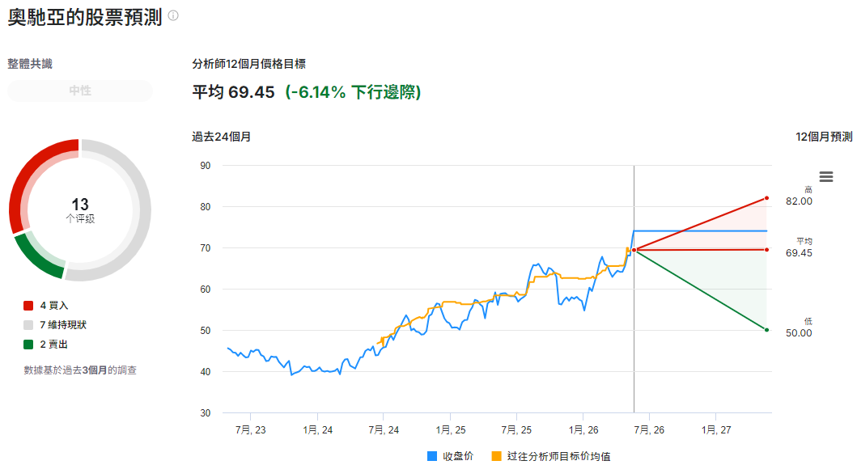
Task: Click the 1月, 27 axis label
Action: pos(716,430)
